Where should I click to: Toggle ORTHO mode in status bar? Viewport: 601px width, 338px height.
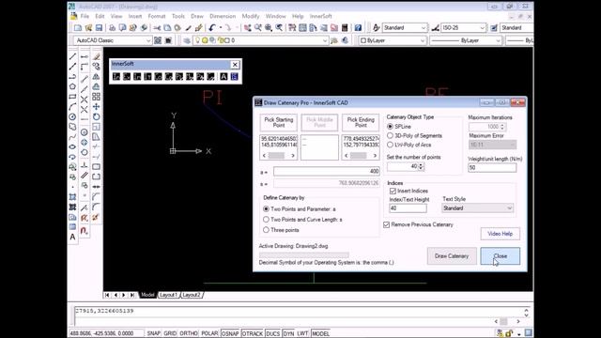(x=189, y=333)
